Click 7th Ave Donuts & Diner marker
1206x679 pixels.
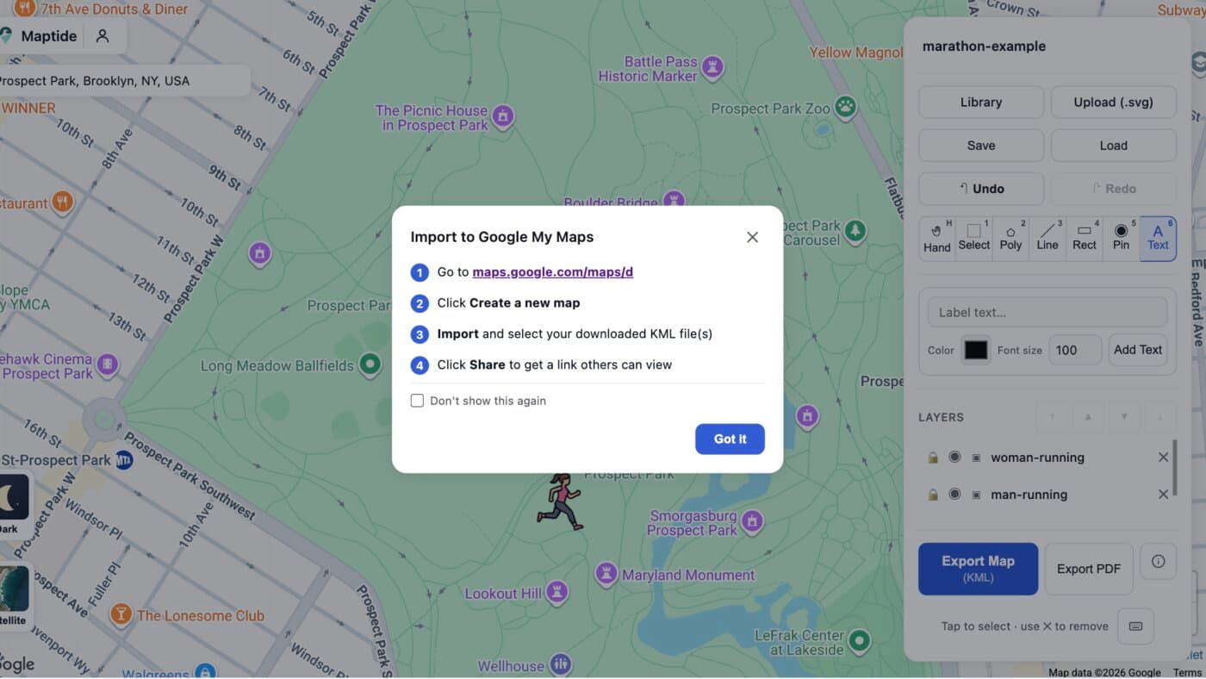(x=24, y=9)
